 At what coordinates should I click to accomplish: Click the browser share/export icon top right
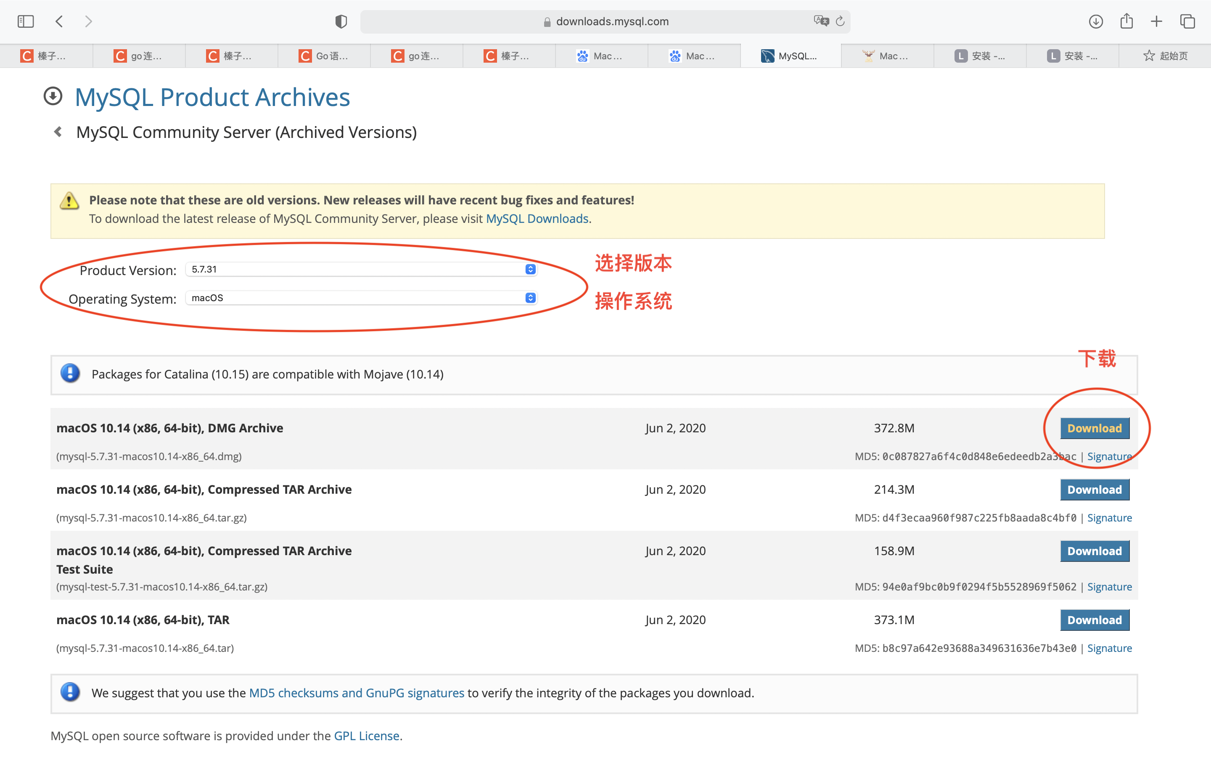1127,22
